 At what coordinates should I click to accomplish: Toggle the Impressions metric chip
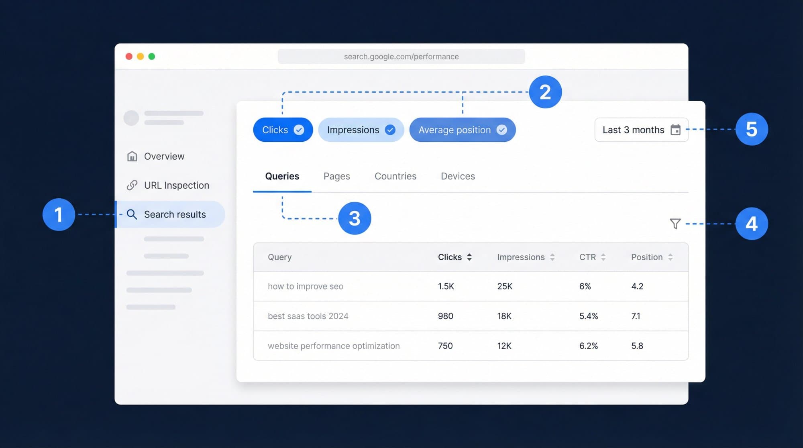pyautogui.click(x=361, y=130)
